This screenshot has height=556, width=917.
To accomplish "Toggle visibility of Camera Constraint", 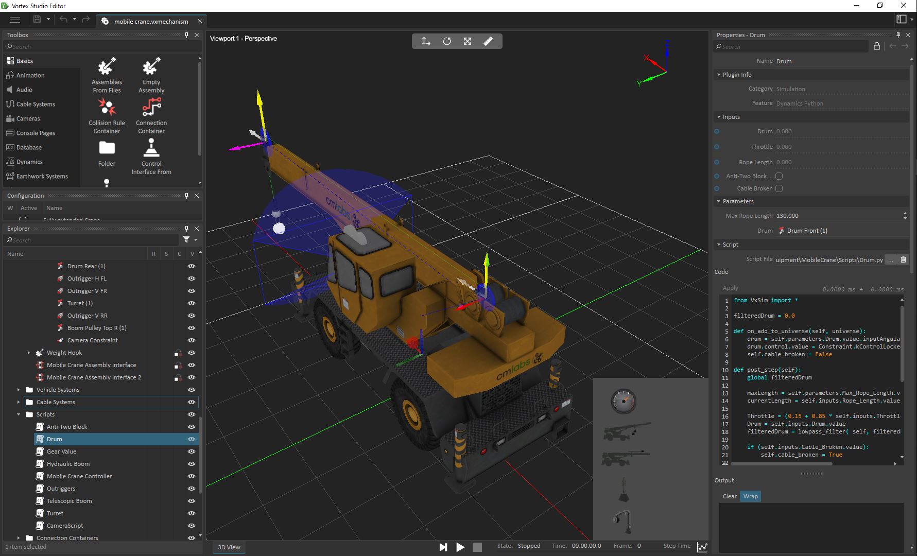I will (192, 340).
